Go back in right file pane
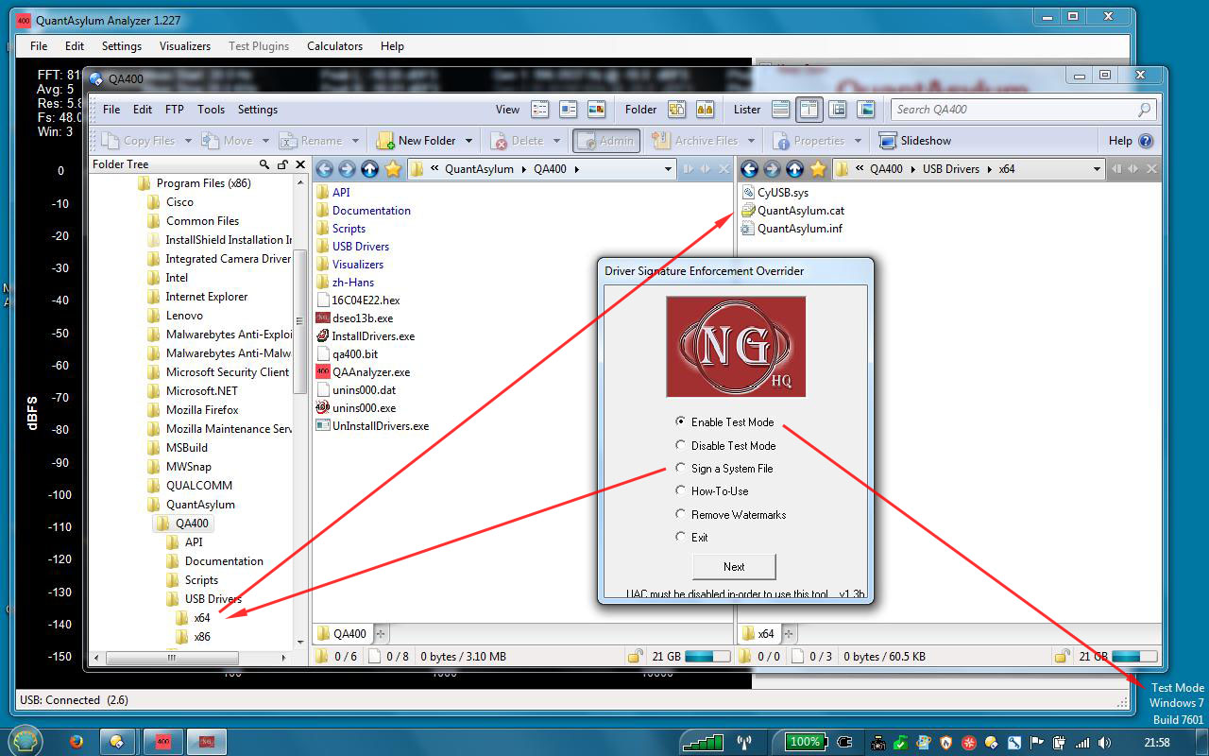This screenshot has height=756, width=1209. pos(749,169)
